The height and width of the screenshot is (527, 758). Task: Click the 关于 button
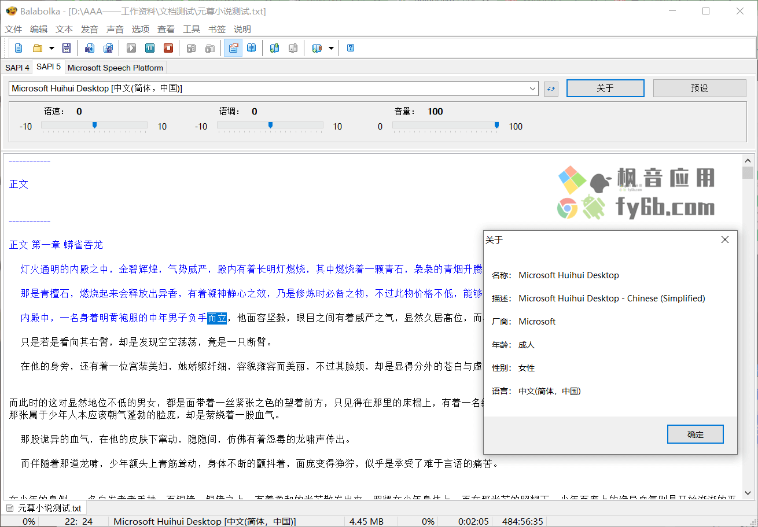point(605,88)
